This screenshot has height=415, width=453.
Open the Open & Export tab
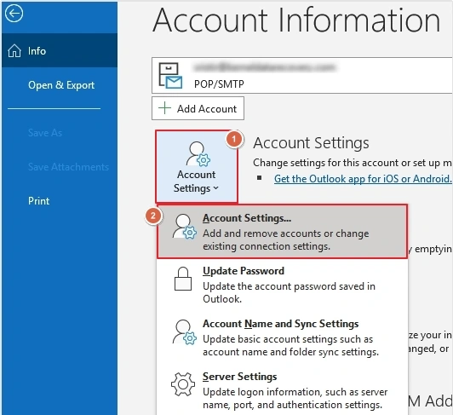point(60,84)
